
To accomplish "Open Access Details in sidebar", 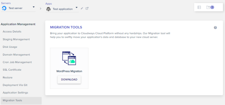I will (12, 32).
